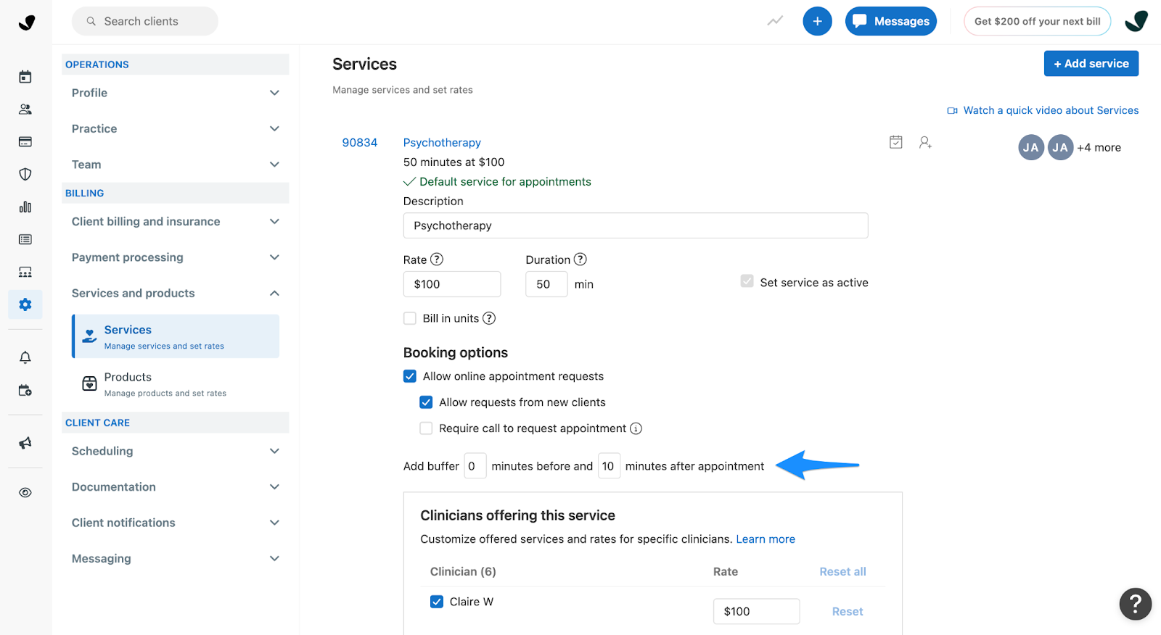This screenshot has height=635, width=1161.
Task: Uncheck the Claire W clinician checkbox
Action: (437, 602)
